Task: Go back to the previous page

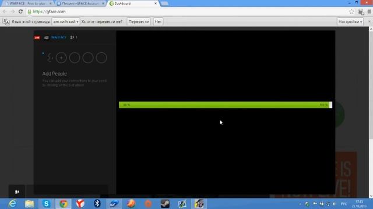Action: pyautogui.click(x=5, y=12)
